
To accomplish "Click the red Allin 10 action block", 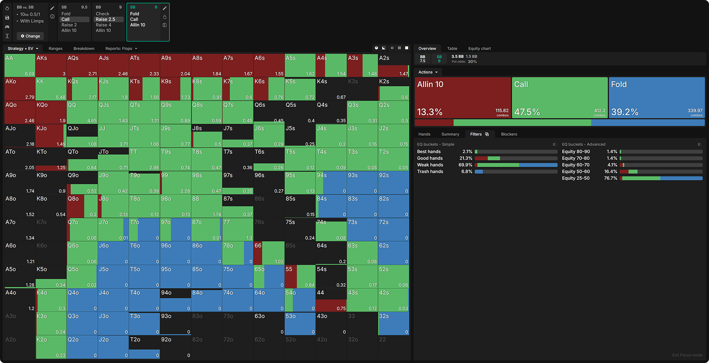I will (x=463, y=98).
